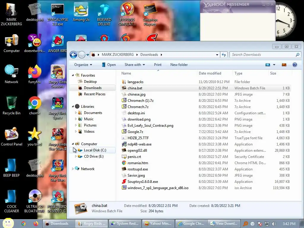The image size is (304, 228).
Task: Open the Messenger menu in Yahoo! Messenger
Action: point(210,10)
